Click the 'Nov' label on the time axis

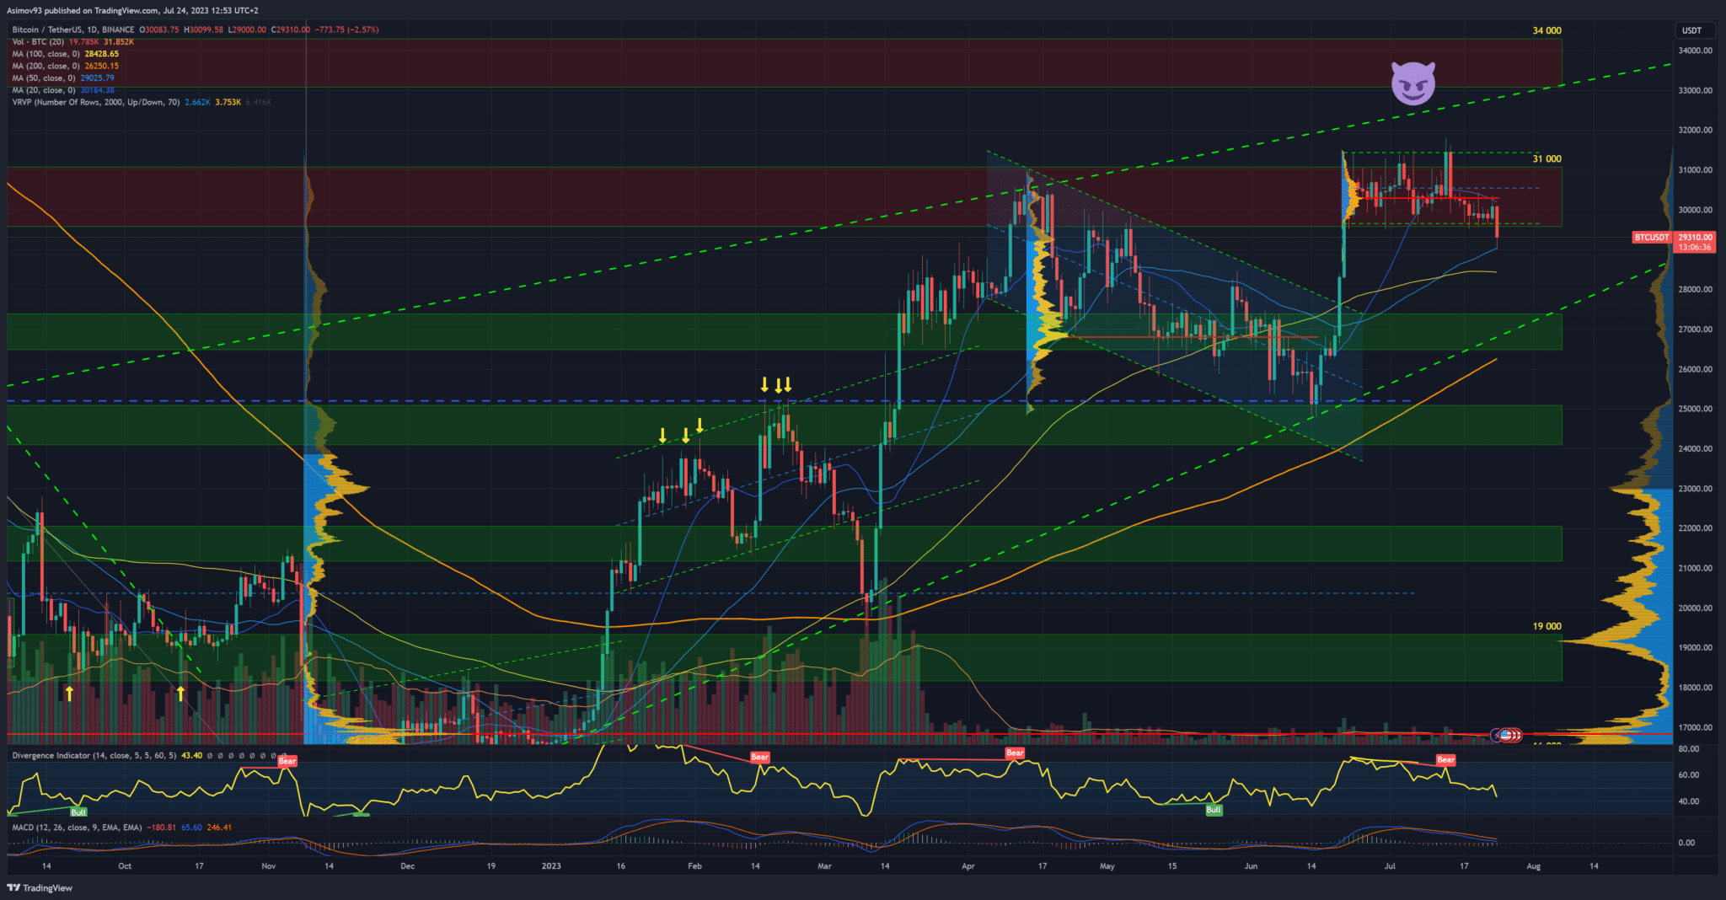(x=268, y=865)
